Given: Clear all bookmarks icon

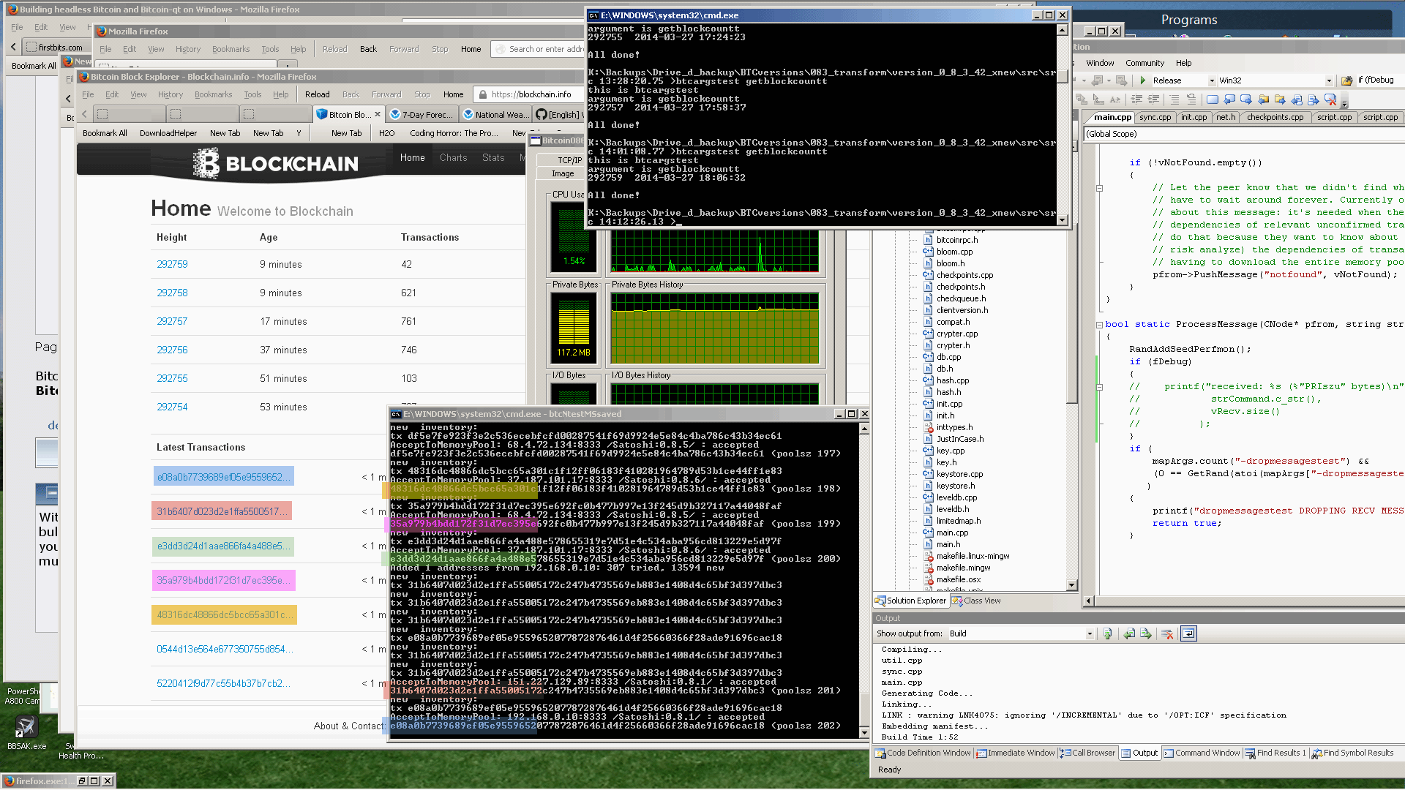Looking at the screenshot, I should click(x=1330, y=99).
